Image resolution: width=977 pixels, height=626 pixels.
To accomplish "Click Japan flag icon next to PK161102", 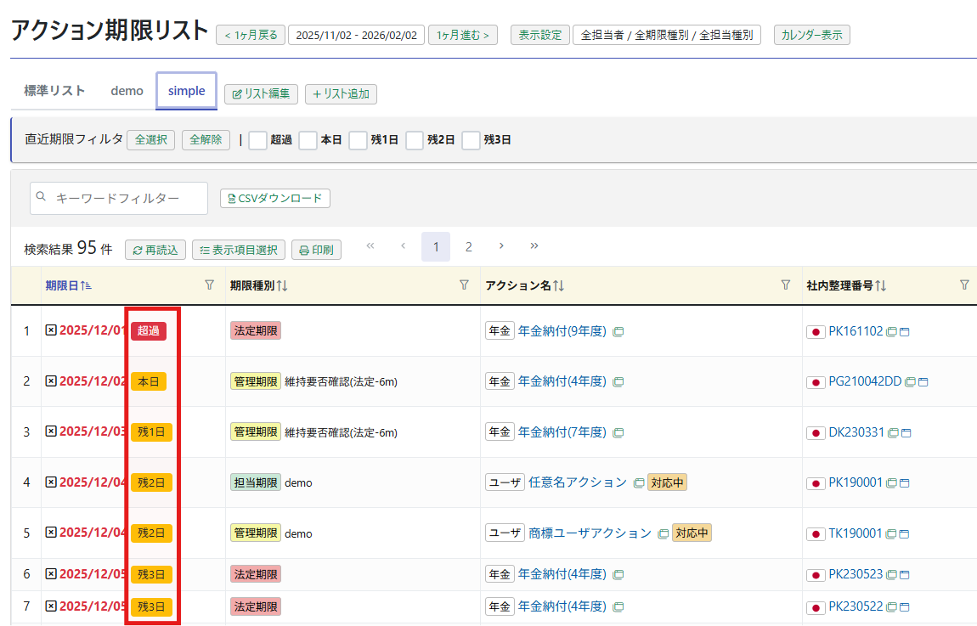I will tap(816, 331).
